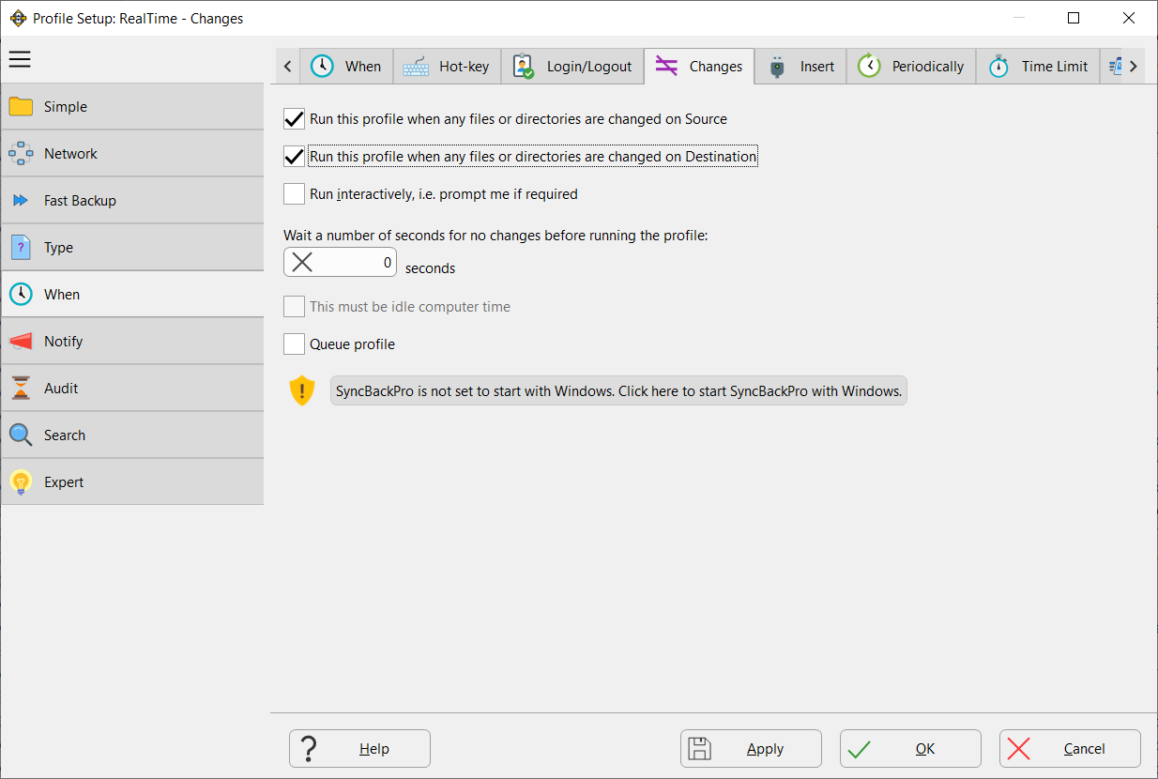This screenshot has width=1158, height=779.
Task: Open the Search settings section
Action: (132, 435)
